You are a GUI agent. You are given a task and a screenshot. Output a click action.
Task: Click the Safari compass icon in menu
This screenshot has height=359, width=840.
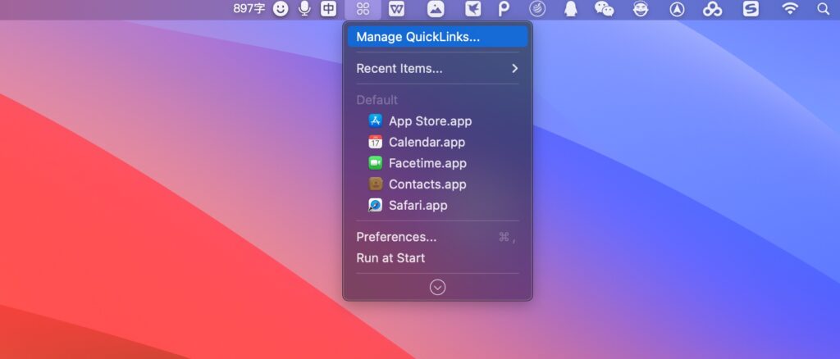click(x=376, y=205)
